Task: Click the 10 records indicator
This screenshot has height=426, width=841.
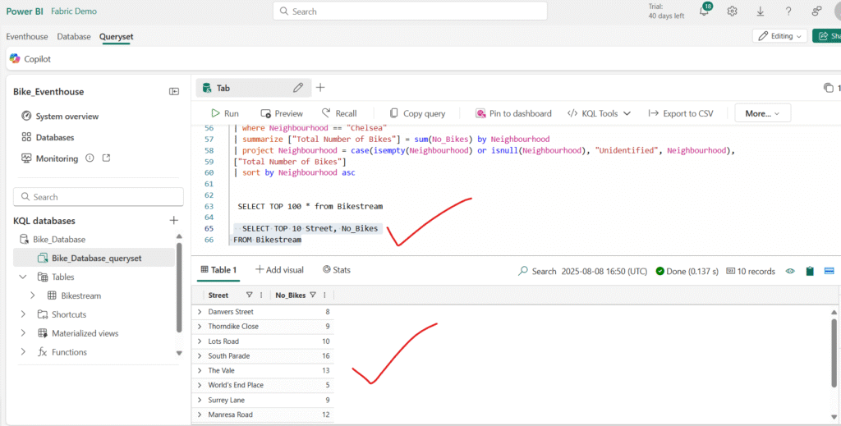Action: (x=751, y=271)
